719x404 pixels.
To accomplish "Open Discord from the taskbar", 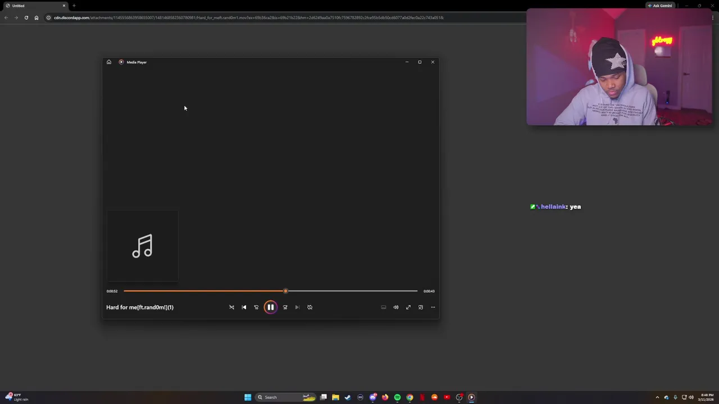I will pyautogui.click(x=372, y=397).
